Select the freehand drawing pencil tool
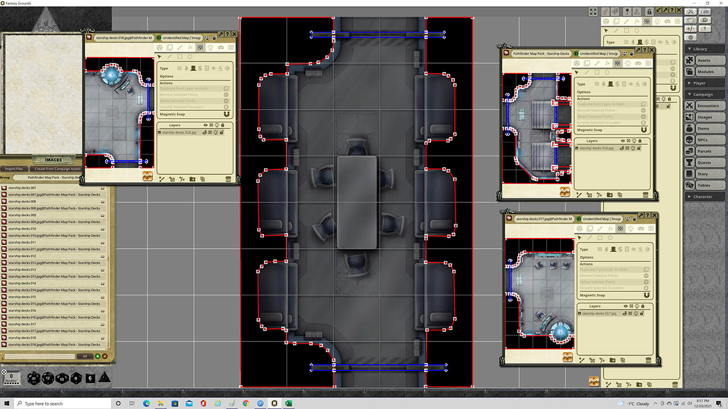 [179, 47]
